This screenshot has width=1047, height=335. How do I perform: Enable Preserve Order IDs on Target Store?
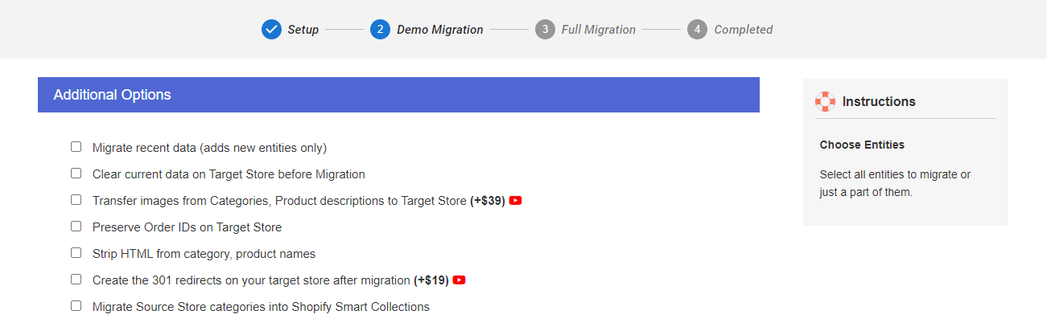[x=76, y=227]
